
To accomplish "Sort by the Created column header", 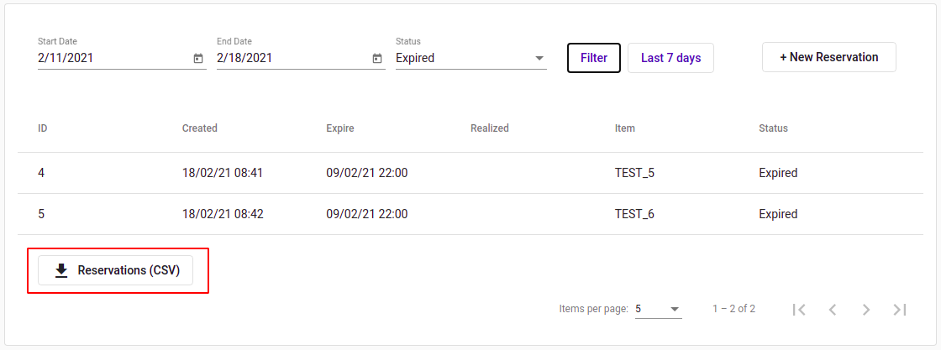I will click(x=200, y=128).
